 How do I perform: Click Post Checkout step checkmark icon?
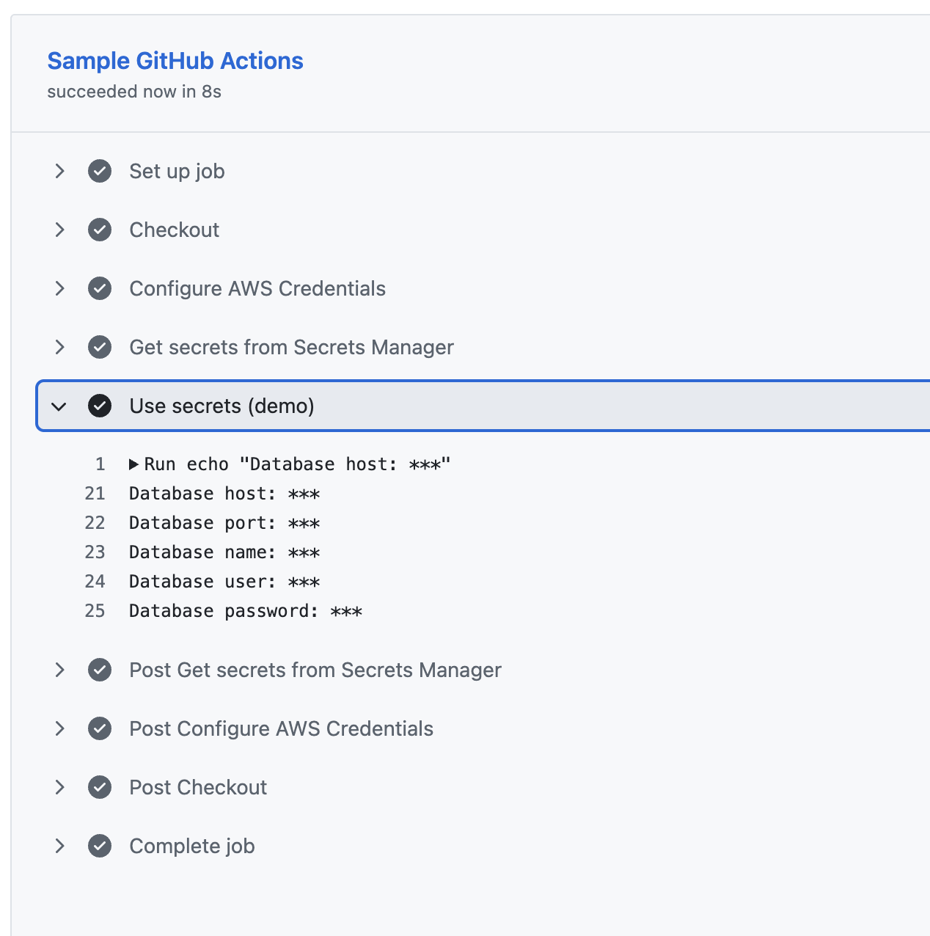(100, 787)
